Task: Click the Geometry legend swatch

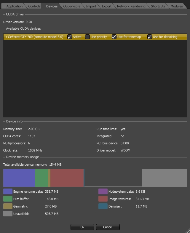Action: coord(8,206)
